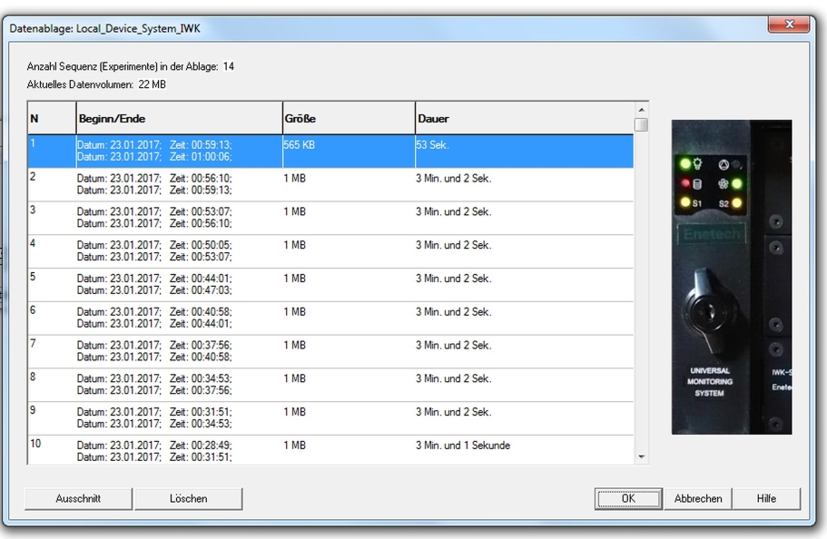This screenshot has height=539, width=827.
Task: Click the scrollbar up arrow
Action: tap(642, 110)
